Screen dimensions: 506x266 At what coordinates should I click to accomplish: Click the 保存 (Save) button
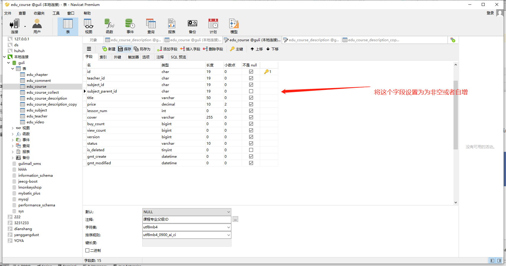pyautogui.click(x=125, y=49)
